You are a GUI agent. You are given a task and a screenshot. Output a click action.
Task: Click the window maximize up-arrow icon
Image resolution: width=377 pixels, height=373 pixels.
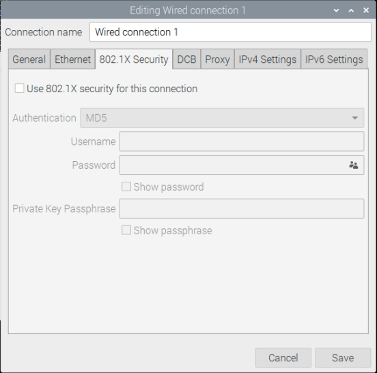tap(351, 10)
